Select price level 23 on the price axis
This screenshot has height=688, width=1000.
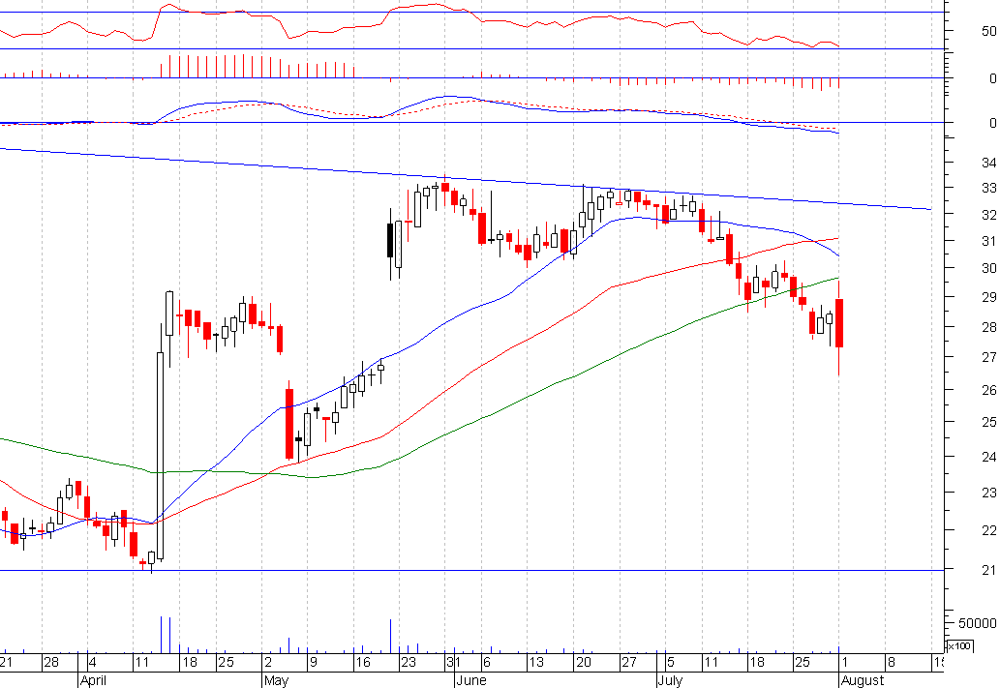click(989, 493)
